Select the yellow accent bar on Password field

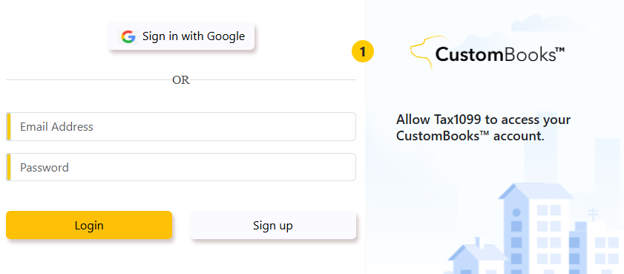point(8,167)
